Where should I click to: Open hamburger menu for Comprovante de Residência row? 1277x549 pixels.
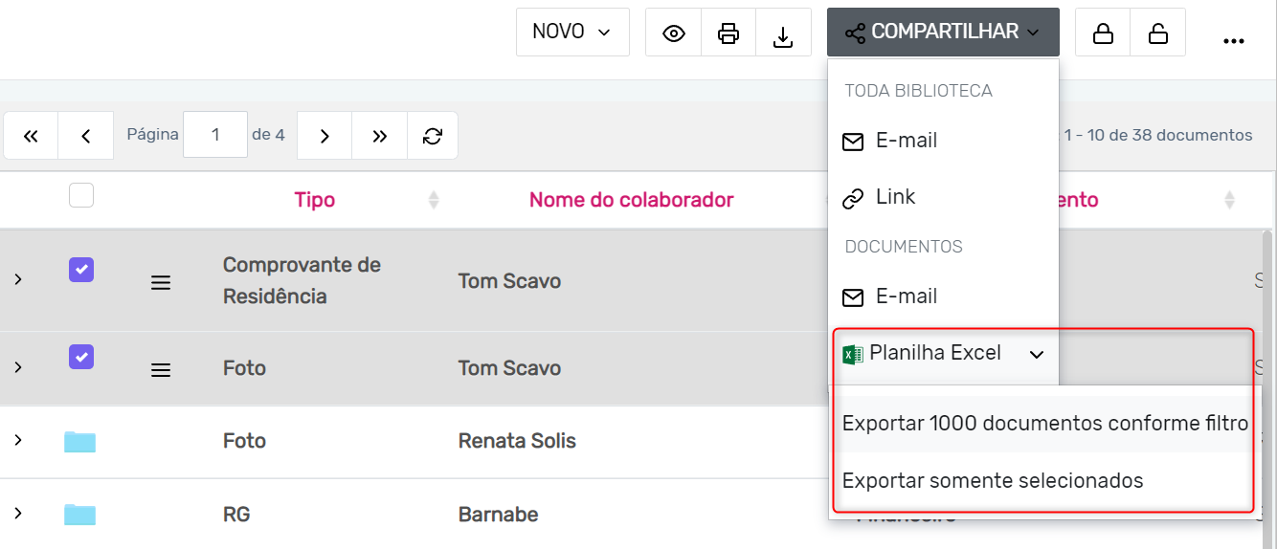161,282
